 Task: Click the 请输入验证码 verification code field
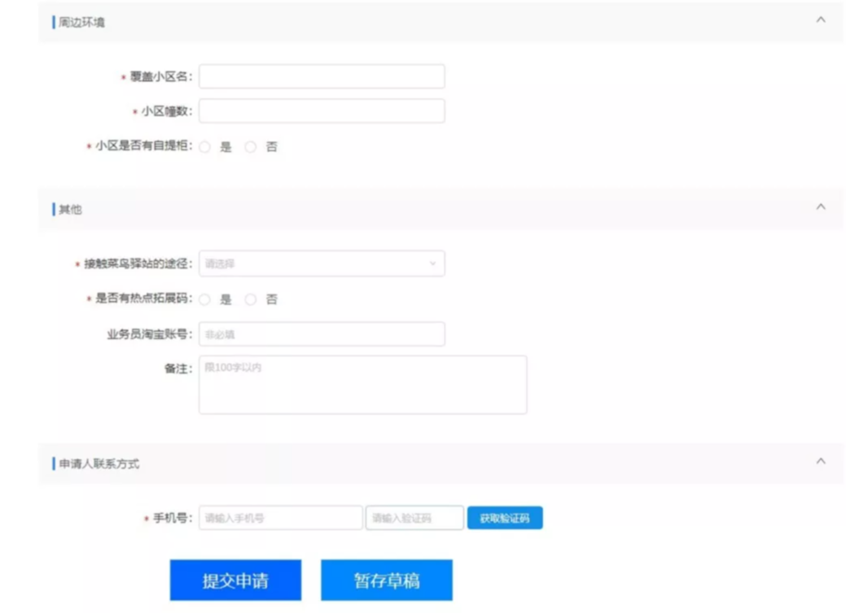point(414,518)
